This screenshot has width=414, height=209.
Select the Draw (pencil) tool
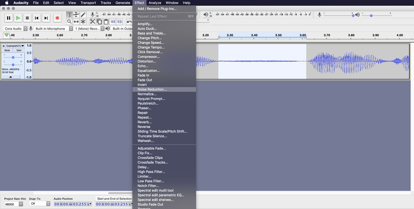(x=83, y=15)
